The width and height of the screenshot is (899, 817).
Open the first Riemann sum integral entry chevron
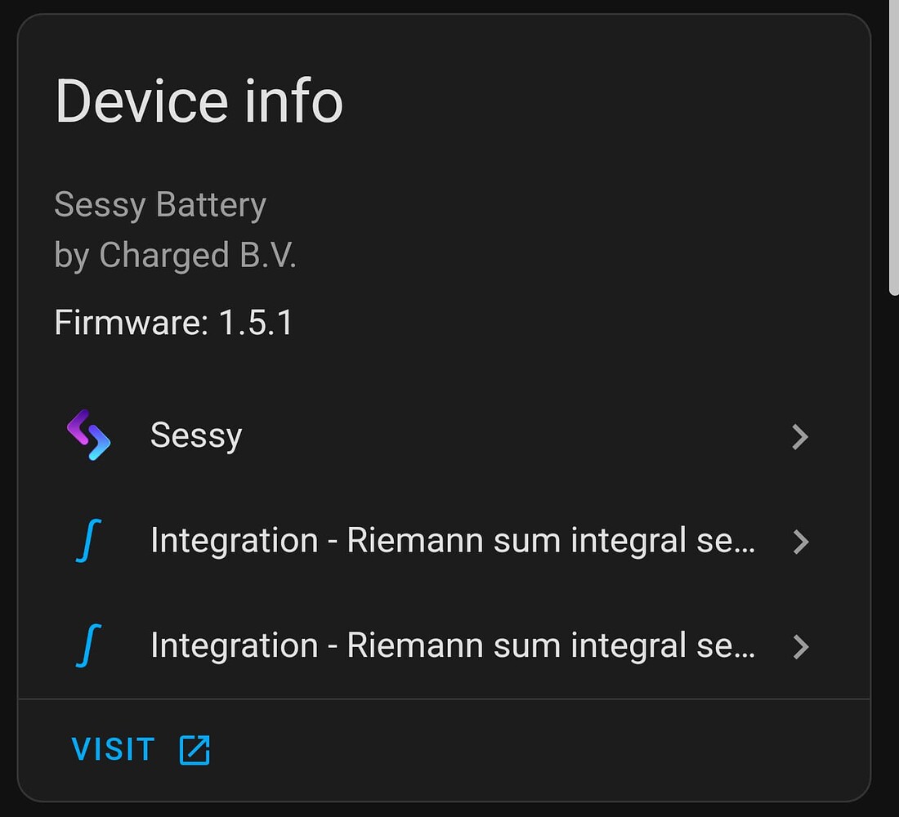click(801, 542)
